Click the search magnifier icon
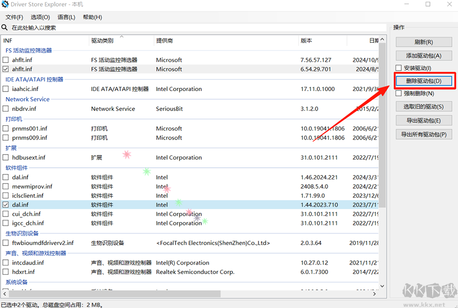This screenshot has width=458, height=308. (x=4, y=28)
